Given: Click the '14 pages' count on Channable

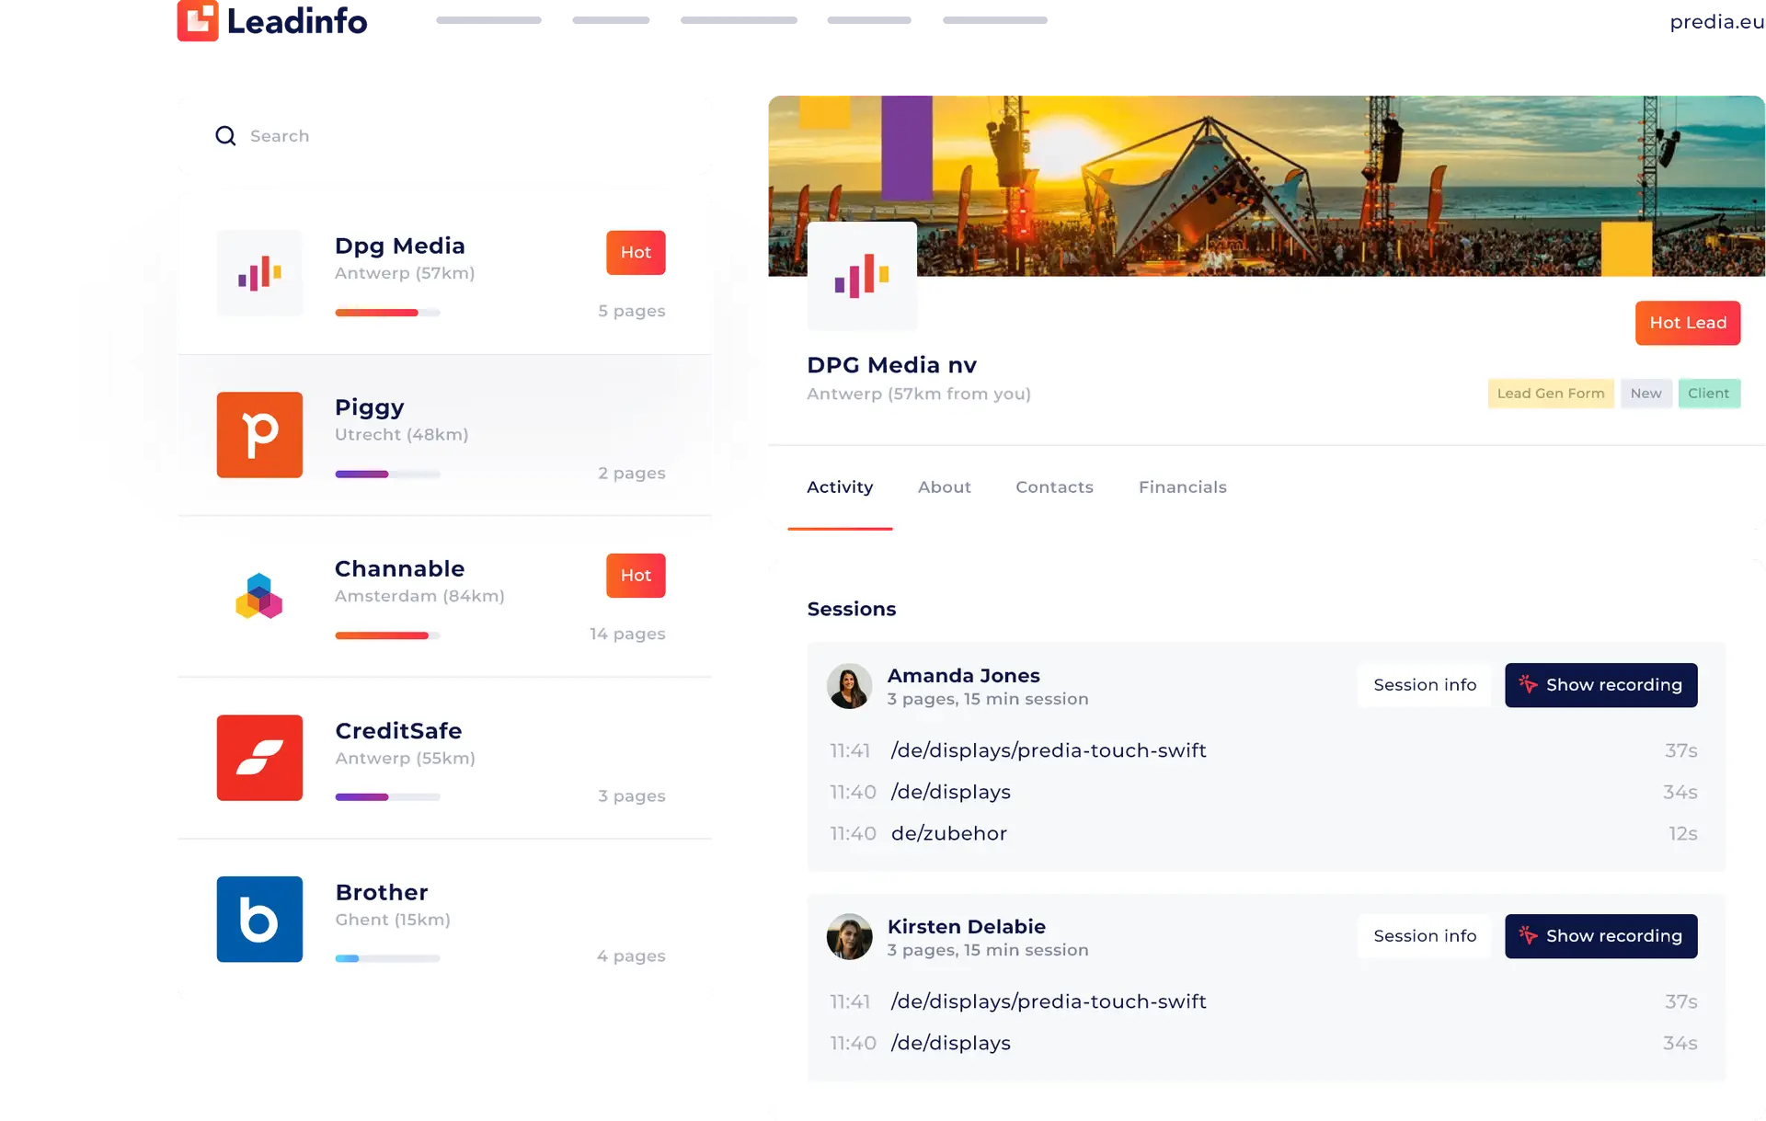Looking at the screenshot, I should point(627,634).
